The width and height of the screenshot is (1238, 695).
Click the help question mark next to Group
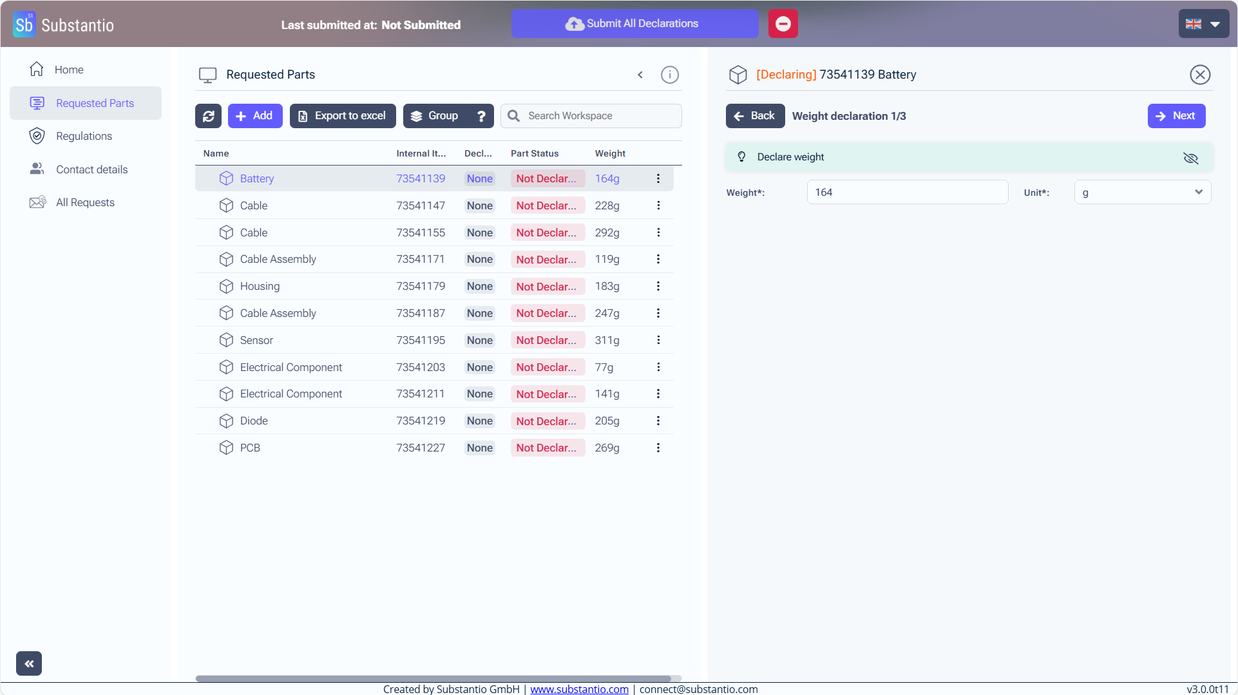click(481, 116)
